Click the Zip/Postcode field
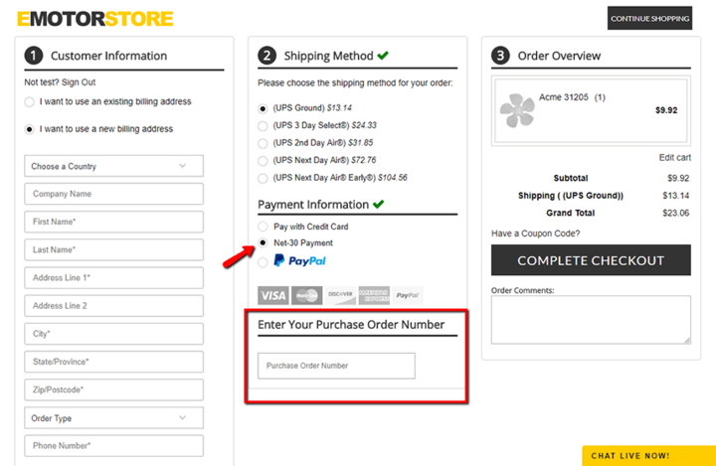This screenshot has width=716, height=466. tap(113, 389)
